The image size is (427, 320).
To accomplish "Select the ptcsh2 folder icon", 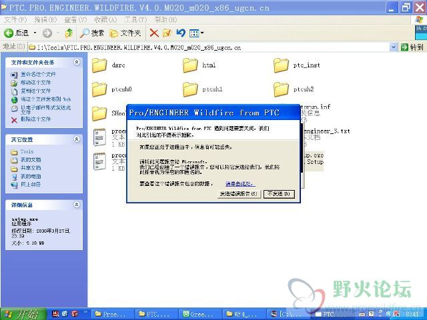I will tap(281, 89).
